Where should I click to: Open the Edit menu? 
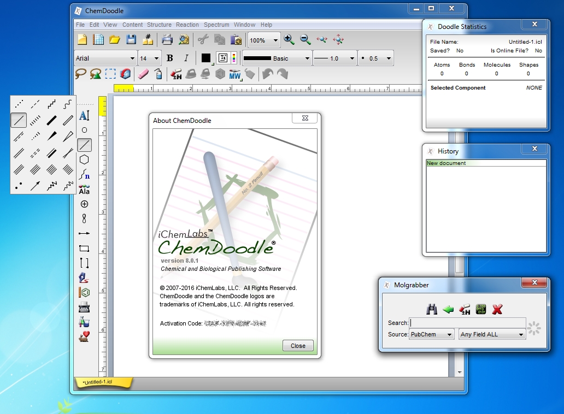tap(94, 25)
